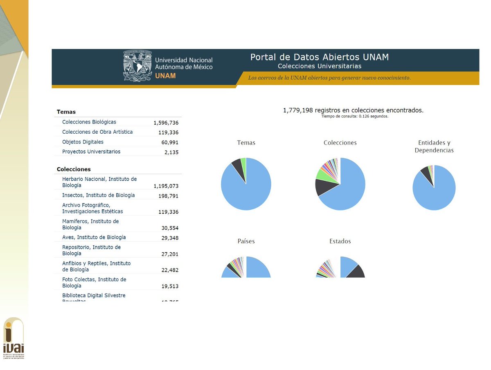Click the Países pie chart
The height and width of the screenshot is (370, 491).
coord(246,267)
